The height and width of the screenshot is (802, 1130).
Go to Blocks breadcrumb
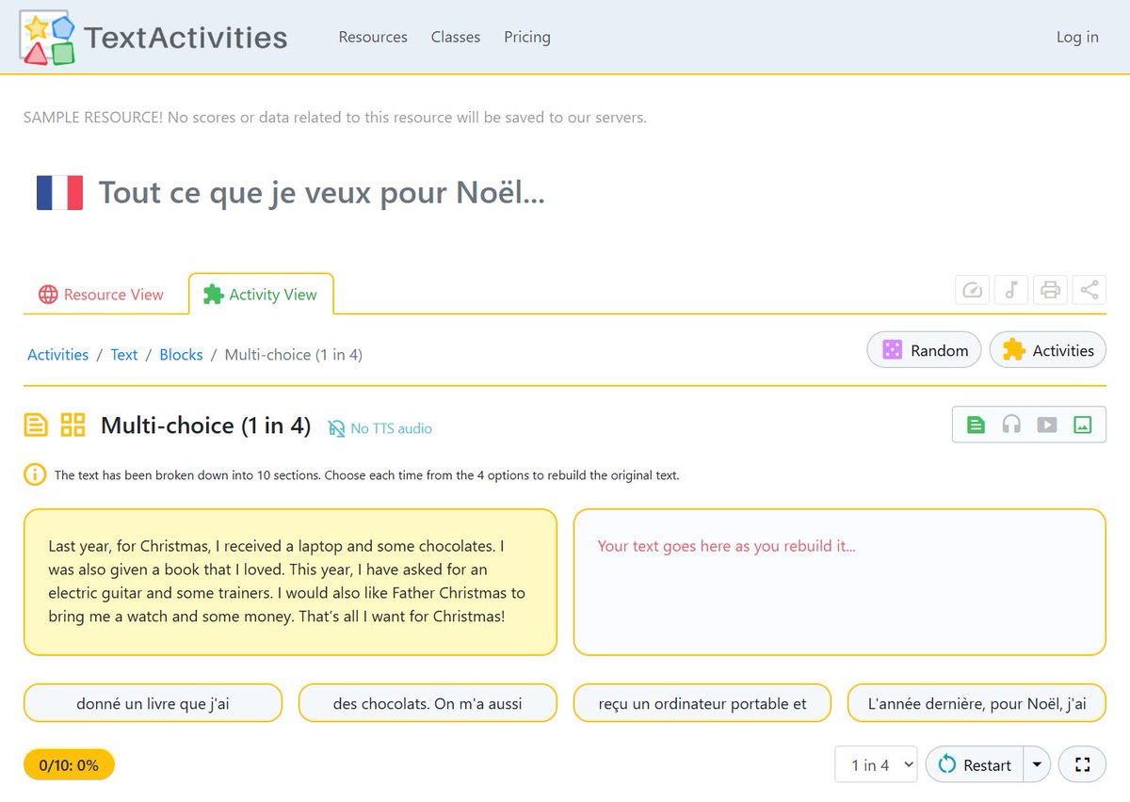click(181, 355)
